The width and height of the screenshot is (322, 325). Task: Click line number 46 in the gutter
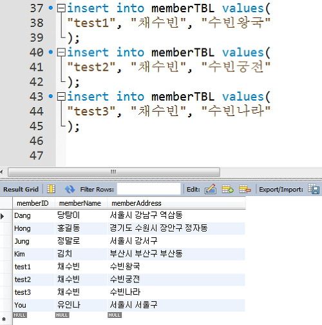tap(37, 141)
